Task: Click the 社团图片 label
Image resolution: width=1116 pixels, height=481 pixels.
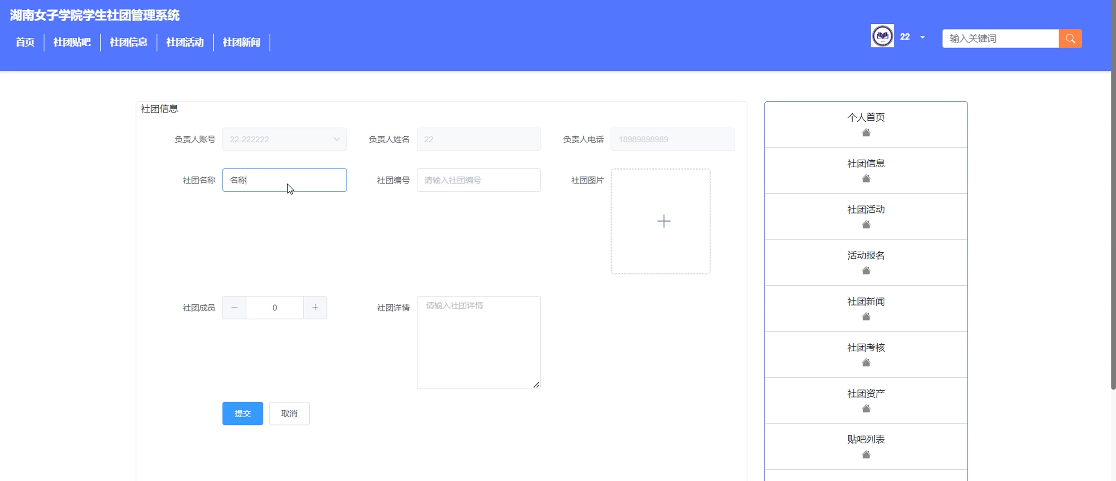Action: pos(587,180)
